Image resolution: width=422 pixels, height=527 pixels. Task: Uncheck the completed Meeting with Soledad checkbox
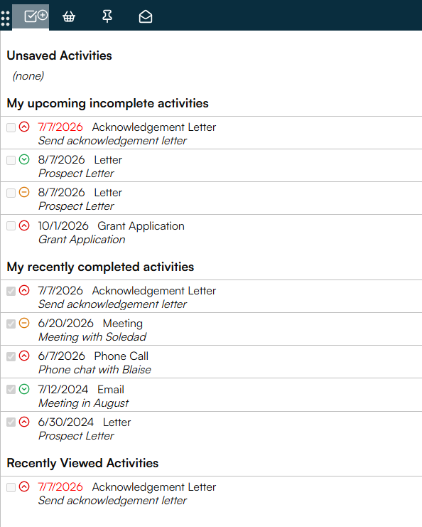pos(11,324)
